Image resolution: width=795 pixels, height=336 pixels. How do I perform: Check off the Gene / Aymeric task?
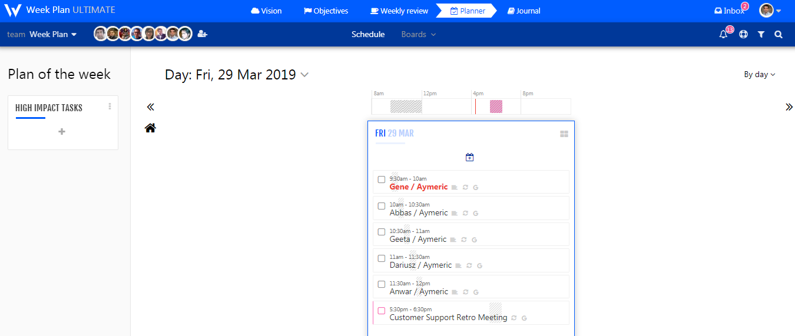(382, 179)
